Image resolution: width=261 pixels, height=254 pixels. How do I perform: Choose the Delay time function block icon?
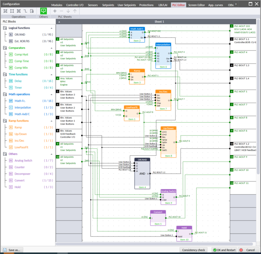pos(11,81)
